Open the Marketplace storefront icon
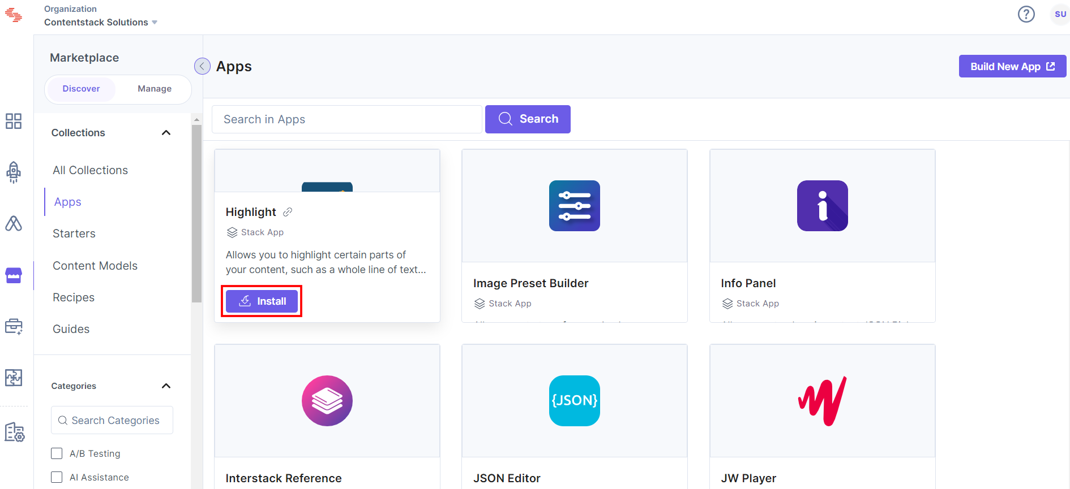1070x489 pixels. [14, 275]
